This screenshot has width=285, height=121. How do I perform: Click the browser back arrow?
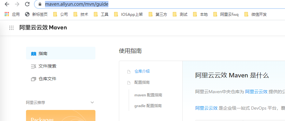pyautogui.click(x=7, y=4)
